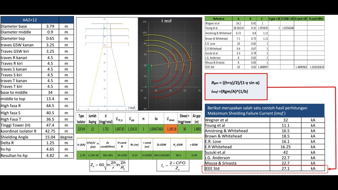
Task: Click the Diameter base label
Action: coord(14,26)
